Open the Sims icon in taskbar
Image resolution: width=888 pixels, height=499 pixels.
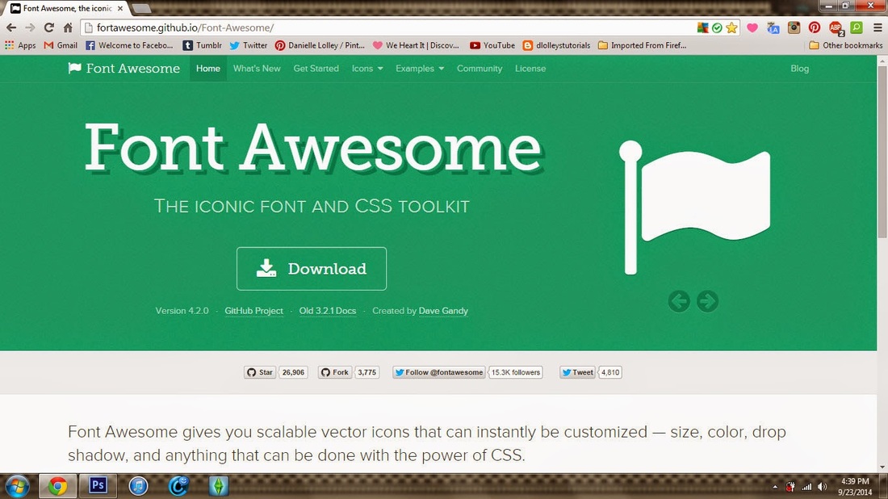[x=218, y=486]
